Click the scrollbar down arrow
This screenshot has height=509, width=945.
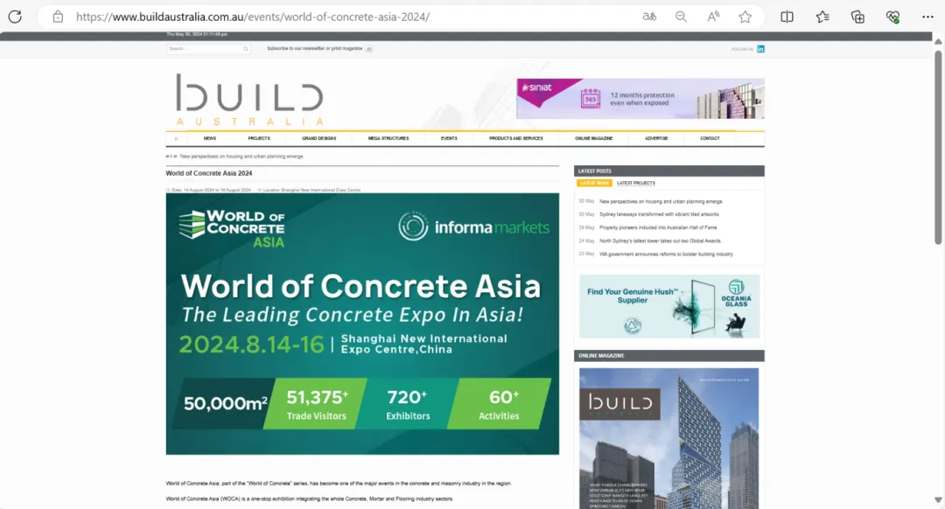tap(938, 500)
